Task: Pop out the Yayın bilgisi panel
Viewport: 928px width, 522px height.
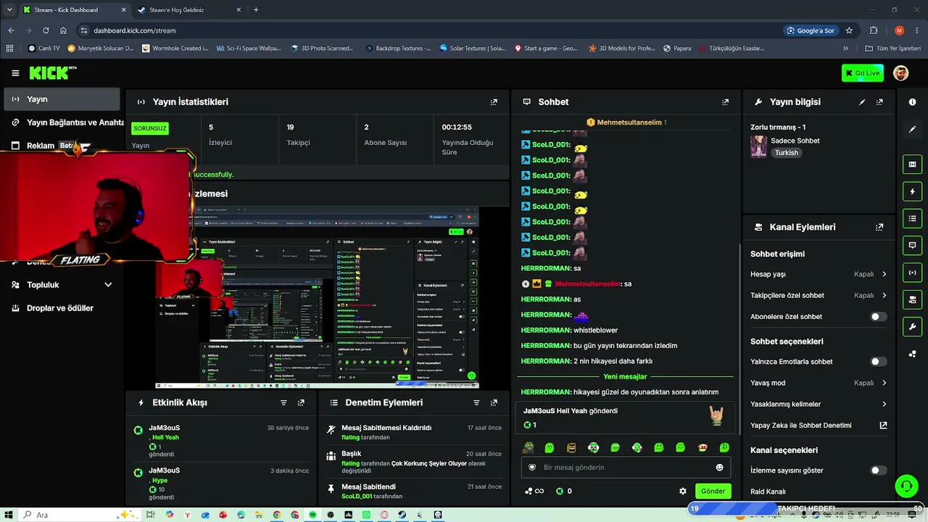Action: tap(879, 102)
